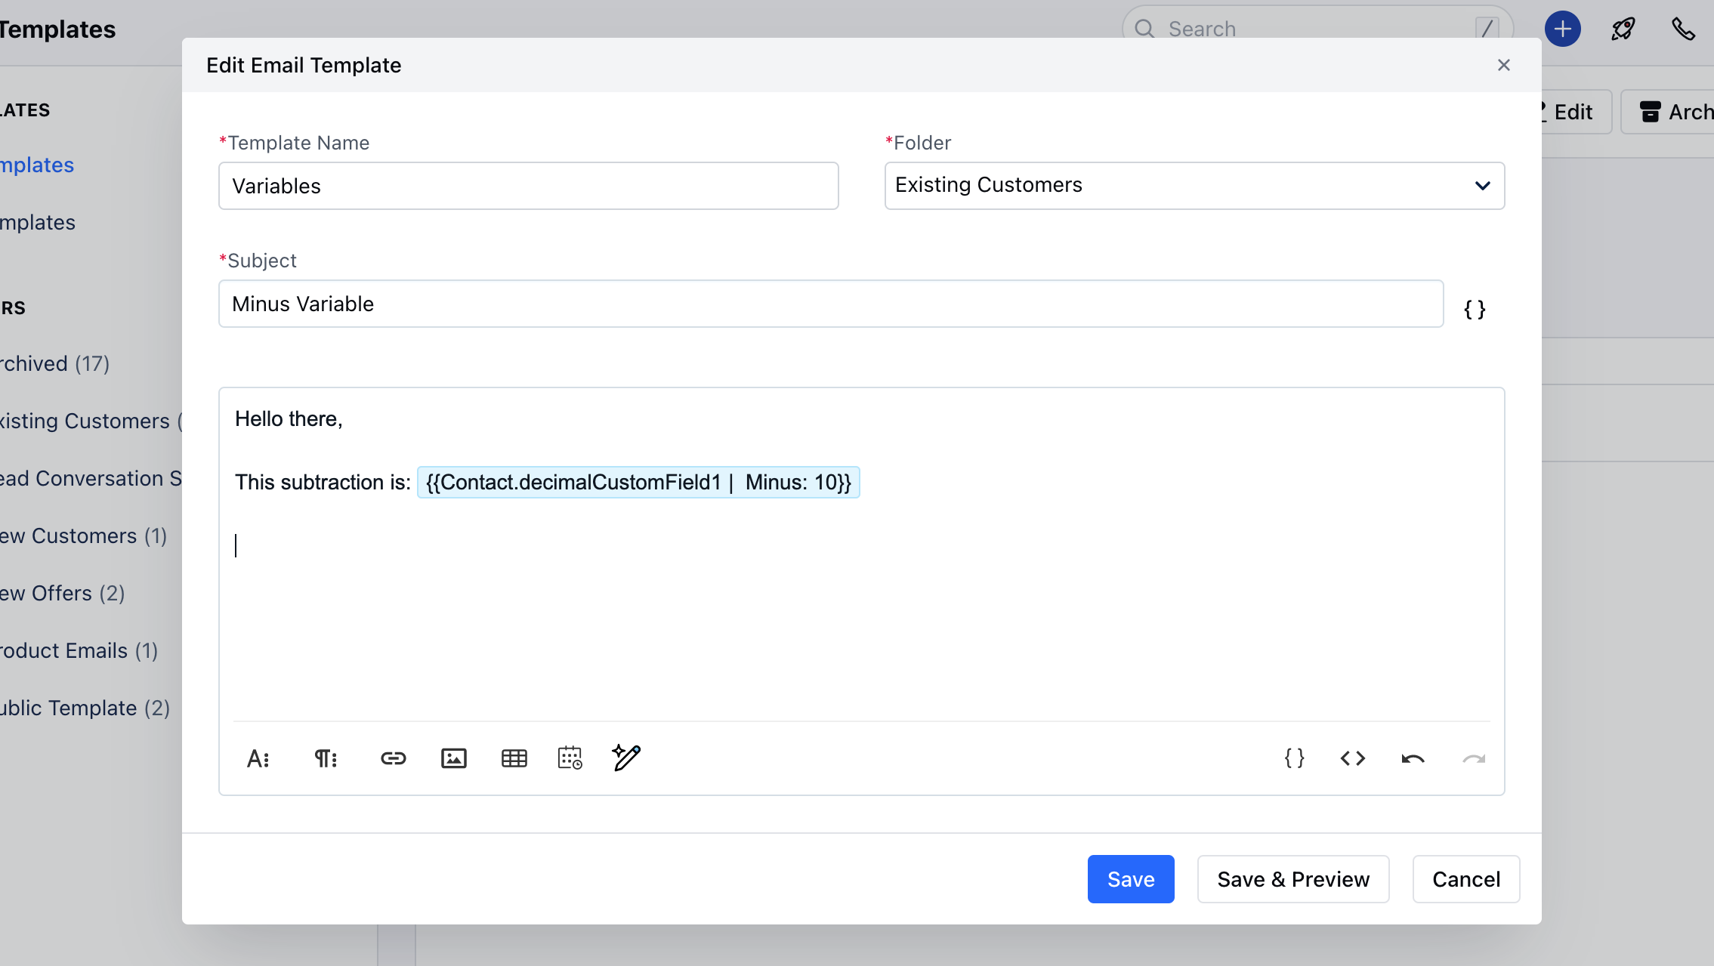Select the Minus variable placeholder in body
Viewport: 1714px width, 966px height.
638,483
